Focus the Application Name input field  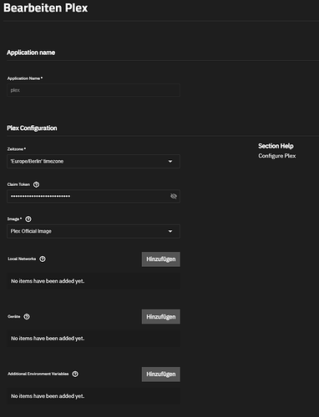point(94,90)
